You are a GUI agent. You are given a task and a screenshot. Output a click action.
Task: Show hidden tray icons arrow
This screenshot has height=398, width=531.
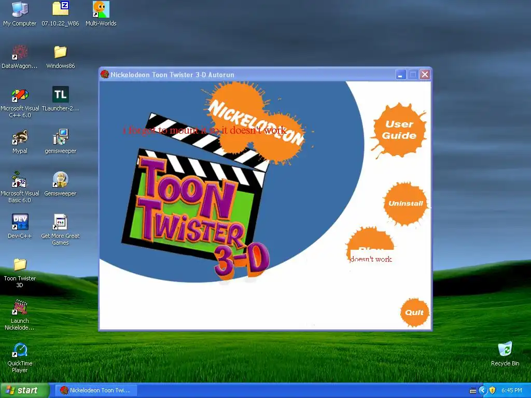pyautogui.click(x=483, y=391)
